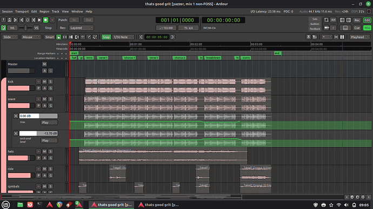Toggle the green auto-return icon
Image resolution: width=373 pixels, height=209 pixels.
4,28
